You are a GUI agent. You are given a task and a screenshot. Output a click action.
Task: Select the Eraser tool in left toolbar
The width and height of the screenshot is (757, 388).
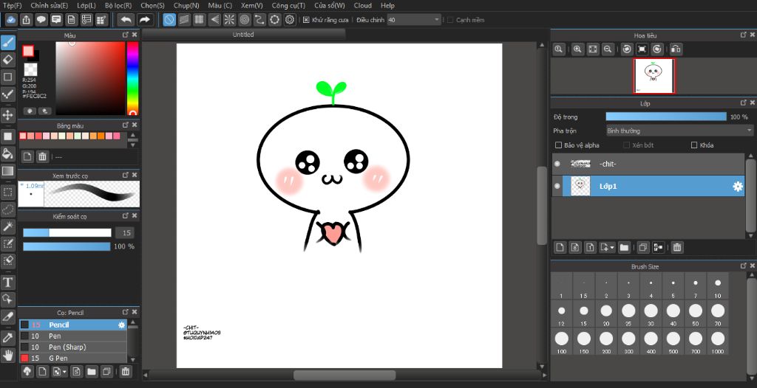pos(8,60)
